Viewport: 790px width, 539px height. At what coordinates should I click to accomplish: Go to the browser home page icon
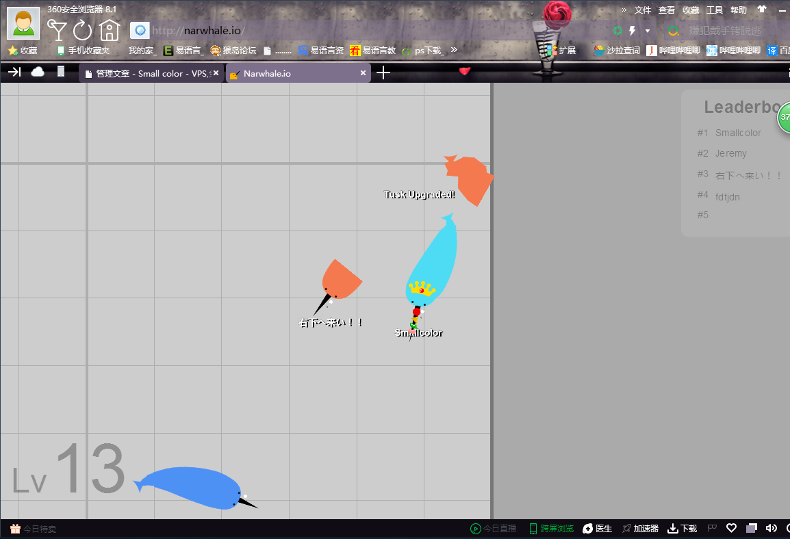[x=109, y=30]
